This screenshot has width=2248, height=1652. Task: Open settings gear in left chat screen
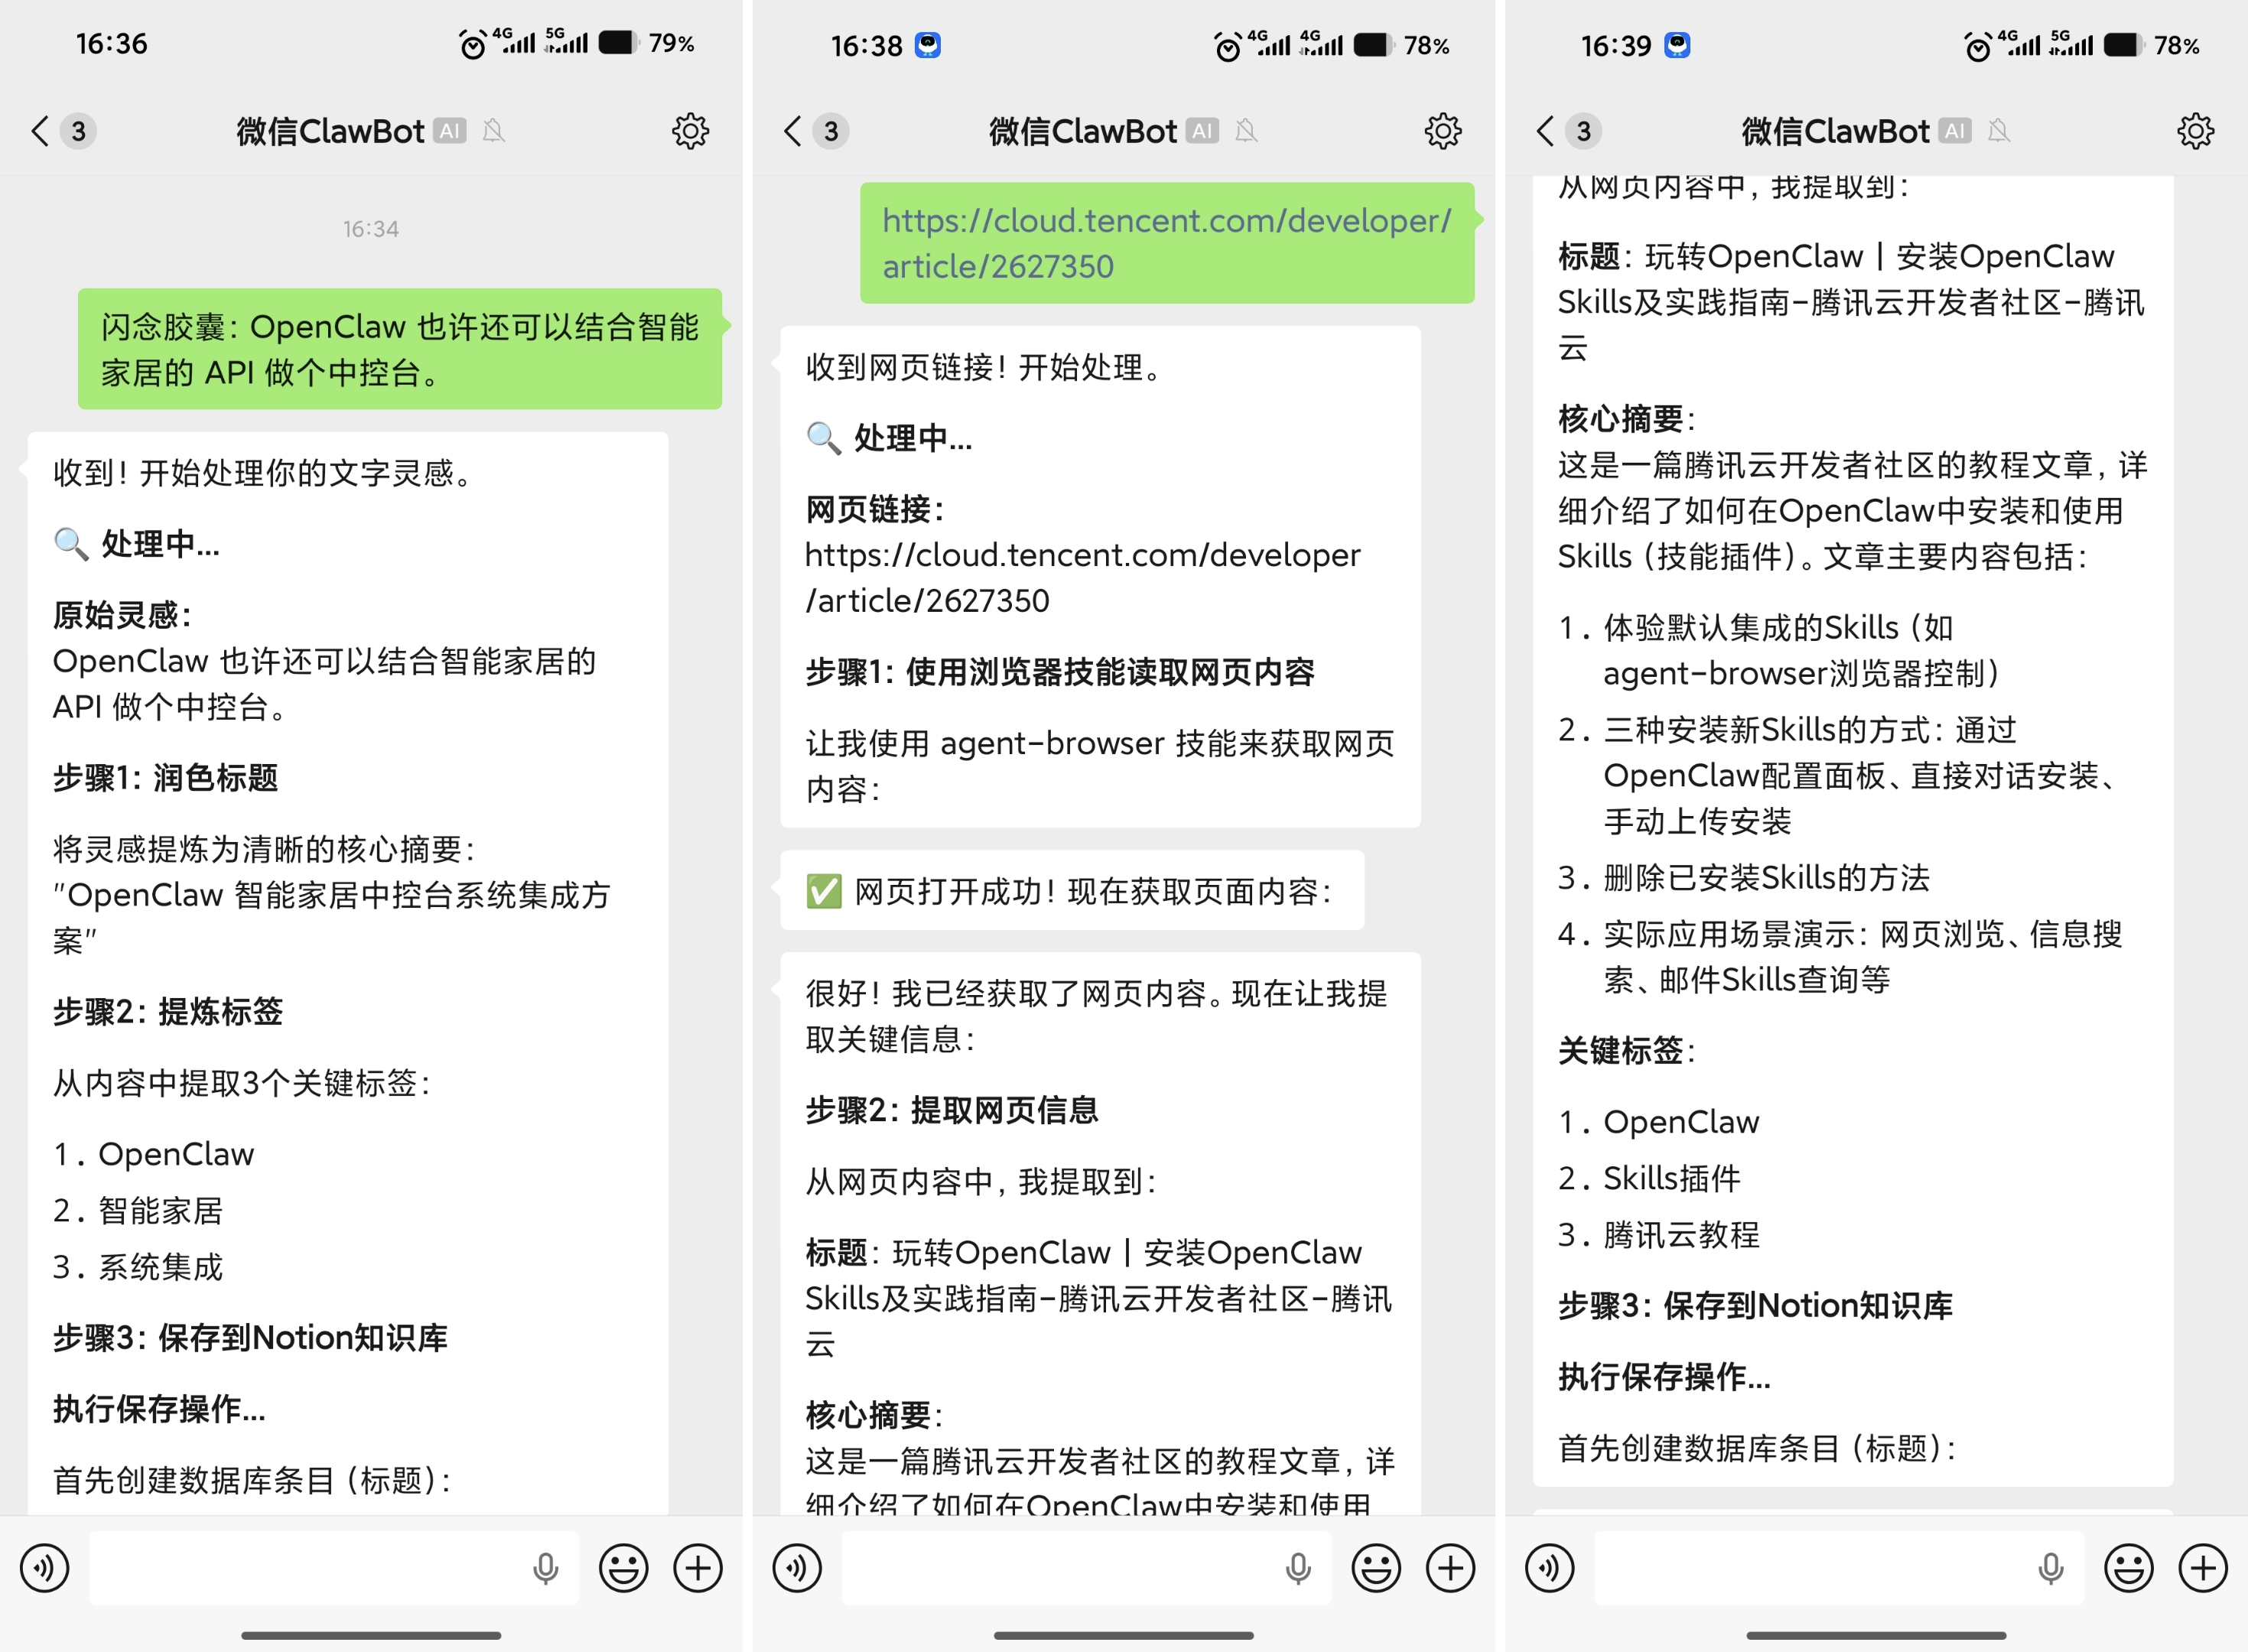(x=690, y=131)
